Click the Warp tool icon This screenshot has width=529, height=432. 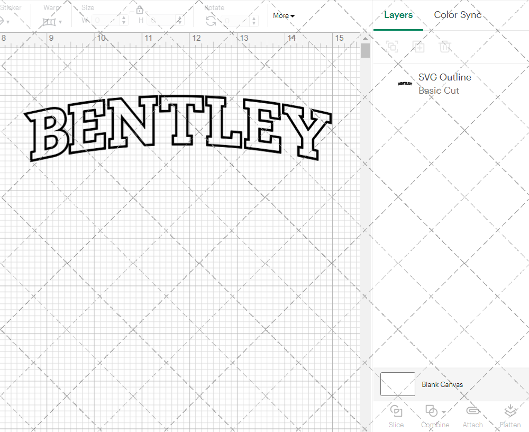click(x=50, y=21)
